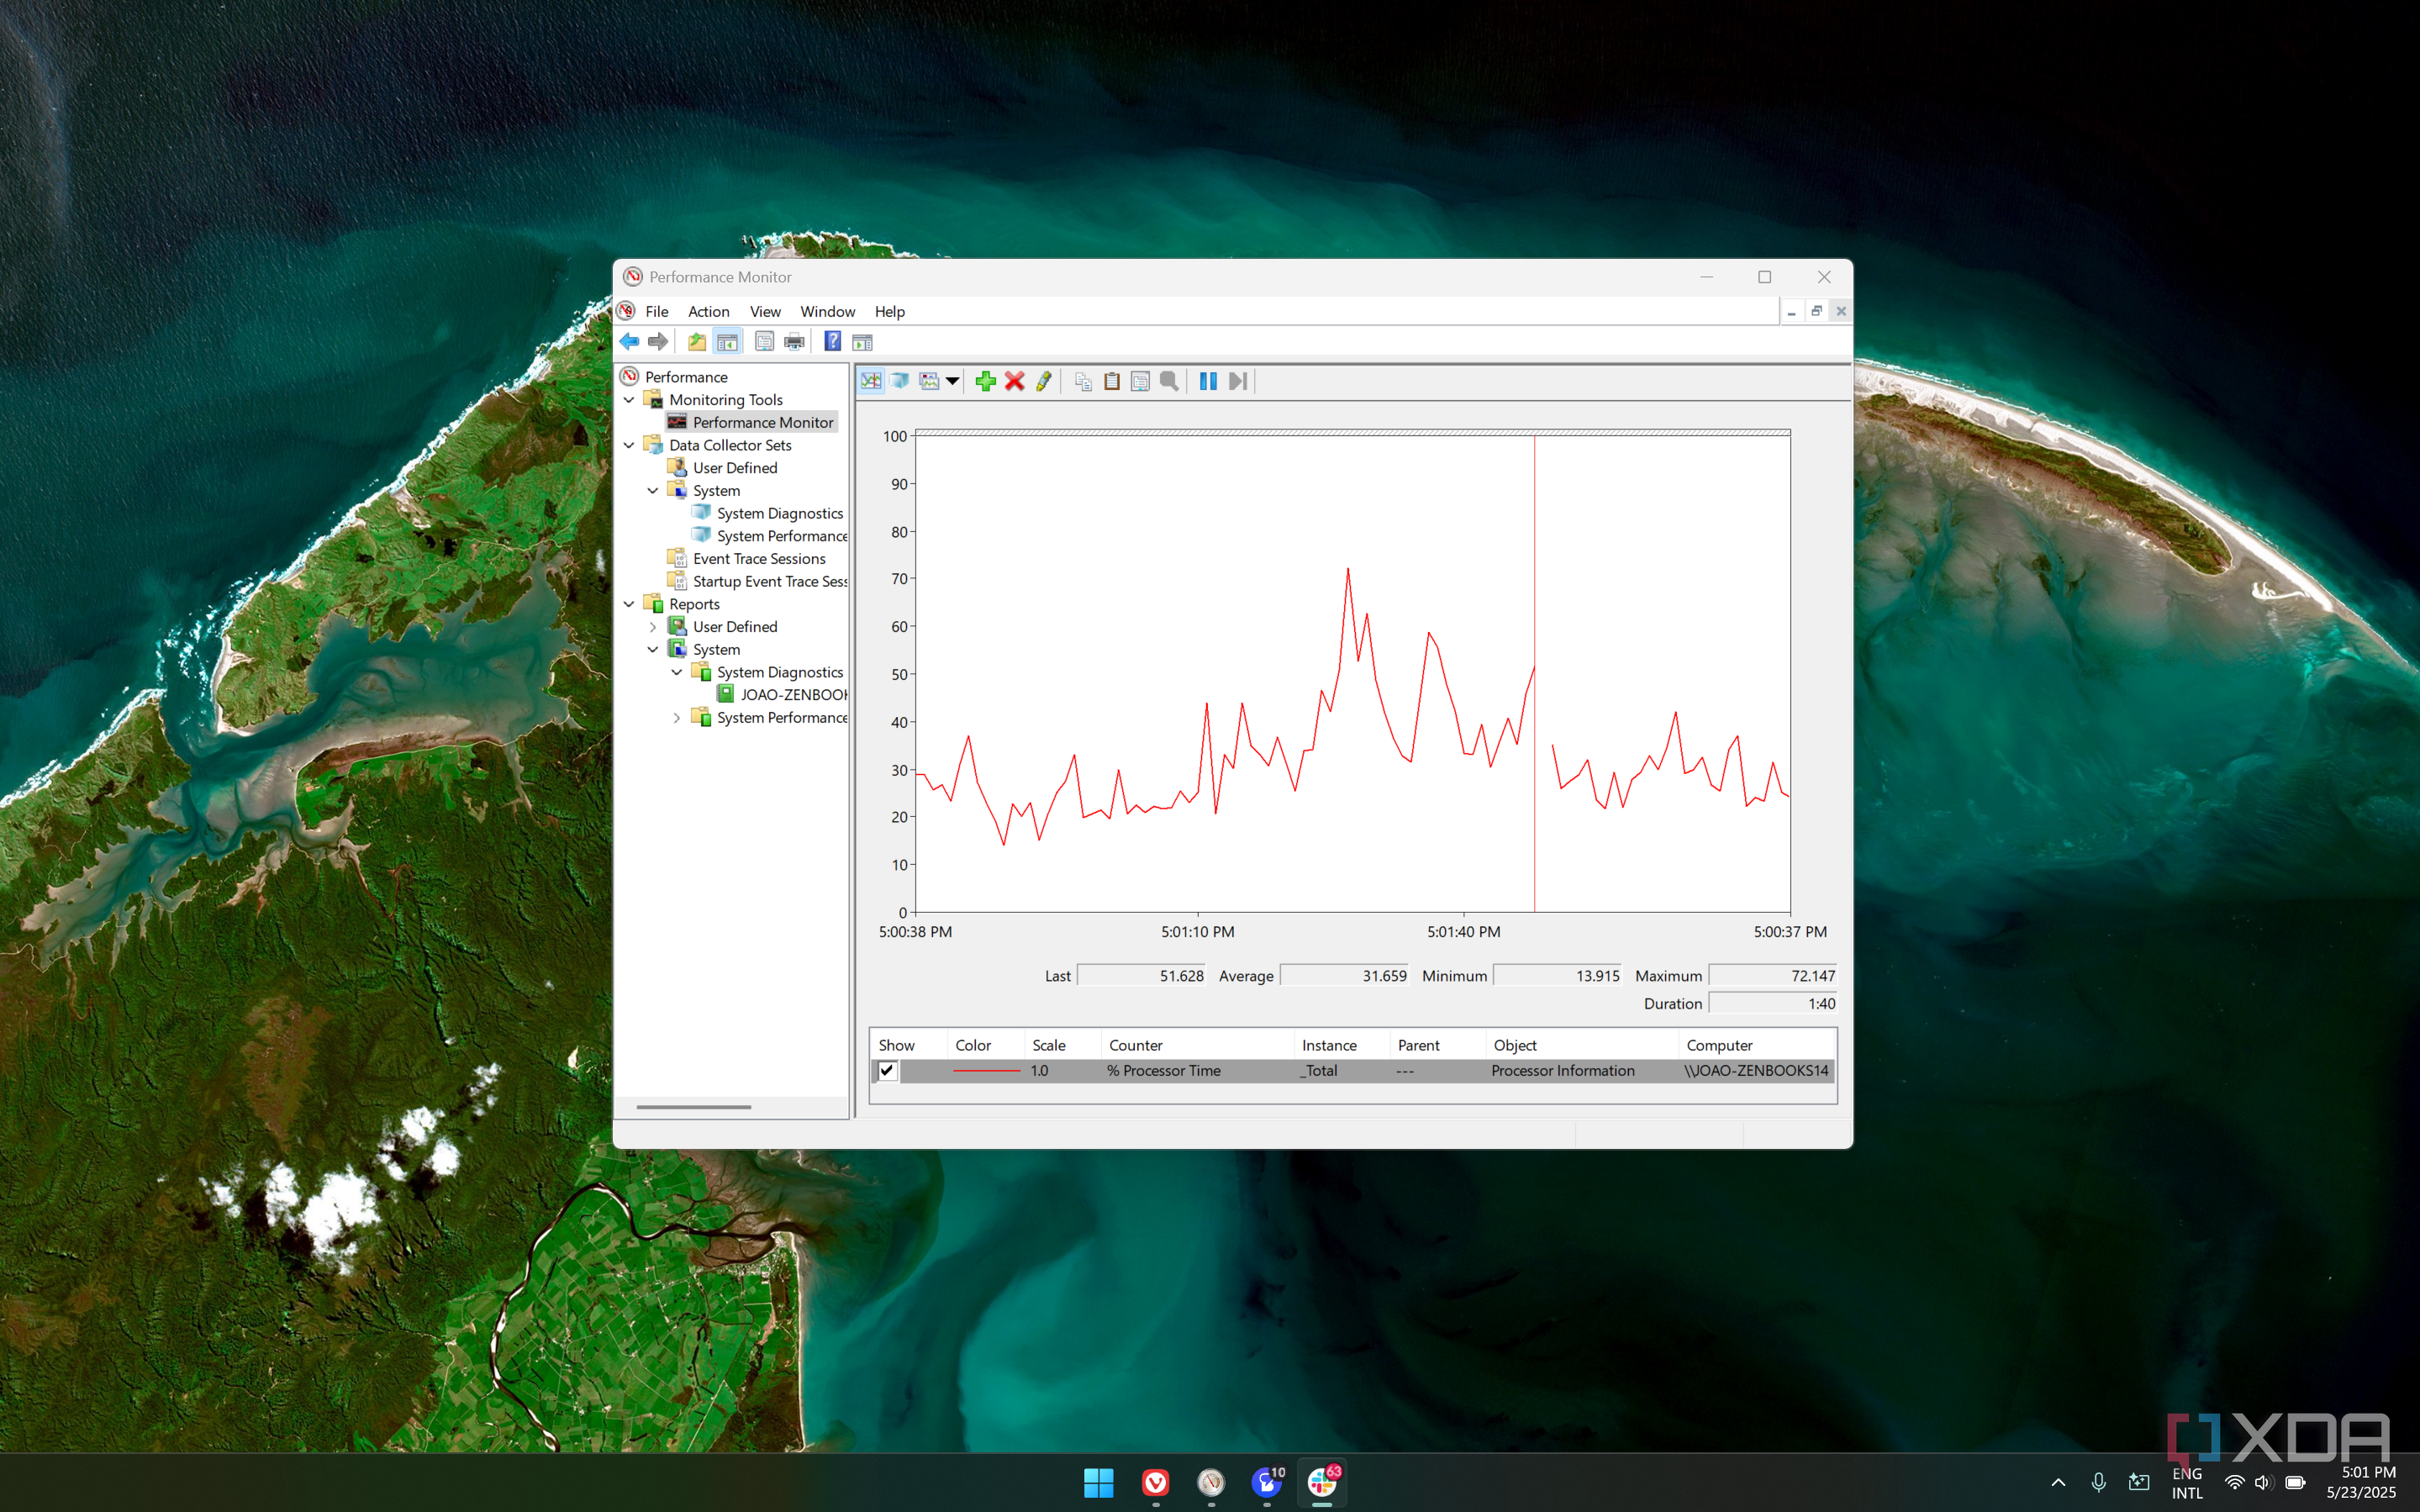Screen dimensions: 2420x1512
Task: Expand User Defined under Reports
Action: point(653,627)
